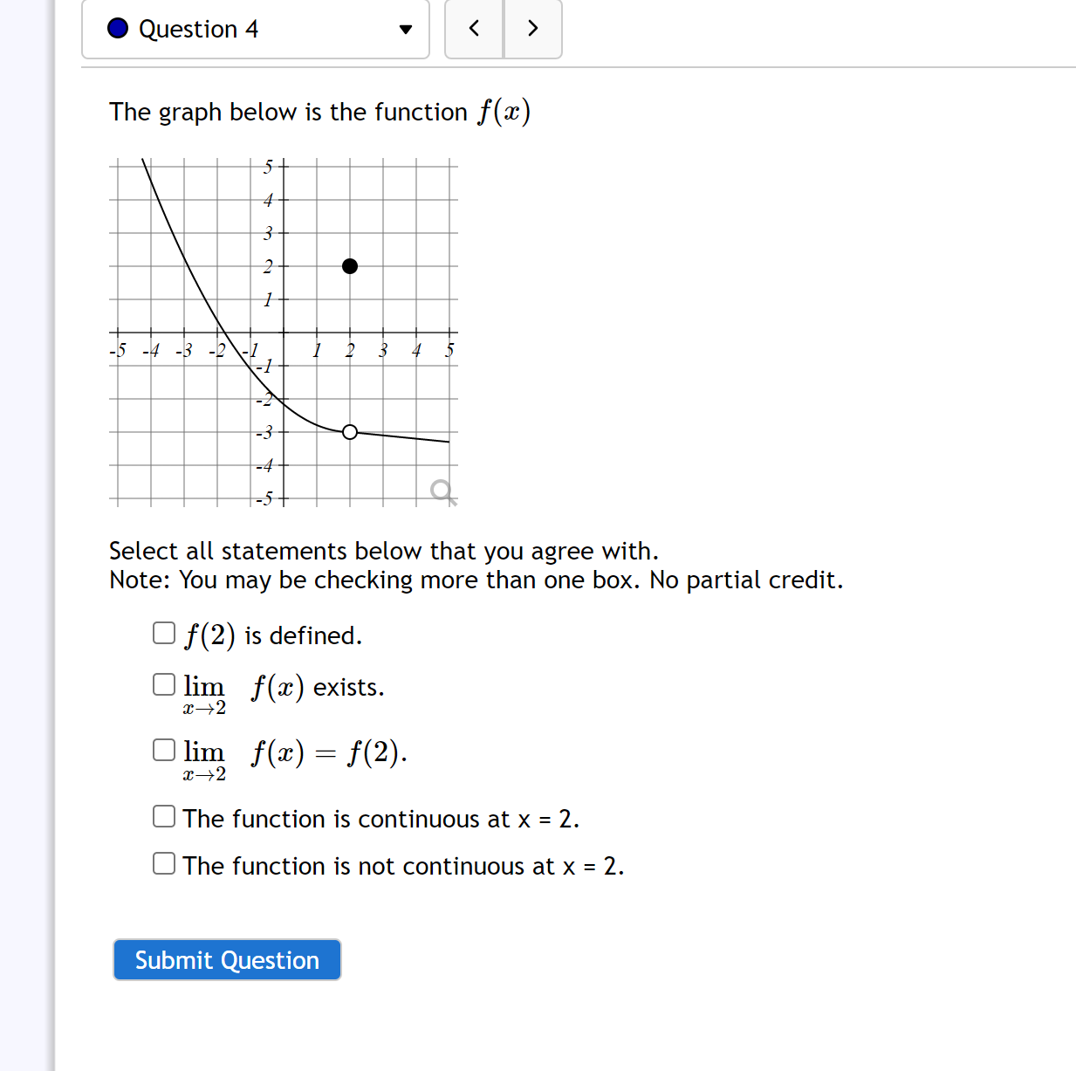Select the Question 4 header label
This screenshot has height=1071, width=1076.
(197, 29)
